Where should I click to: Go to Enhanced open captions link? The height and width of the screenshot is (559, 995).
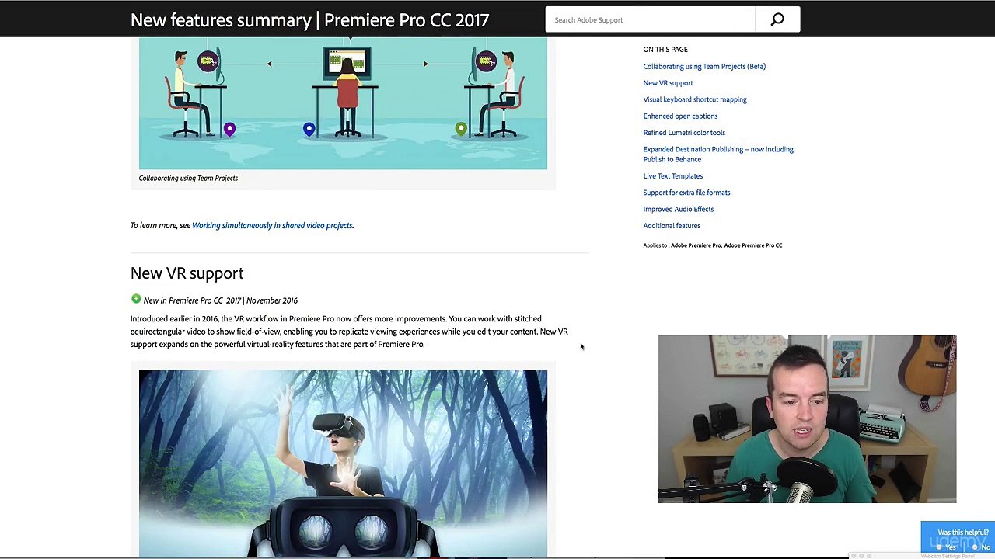pos(680,116)
